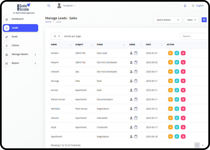This screenshot has width=210, height=150.
Task: Click the purple grid view icon
Action: click(204, 20)
